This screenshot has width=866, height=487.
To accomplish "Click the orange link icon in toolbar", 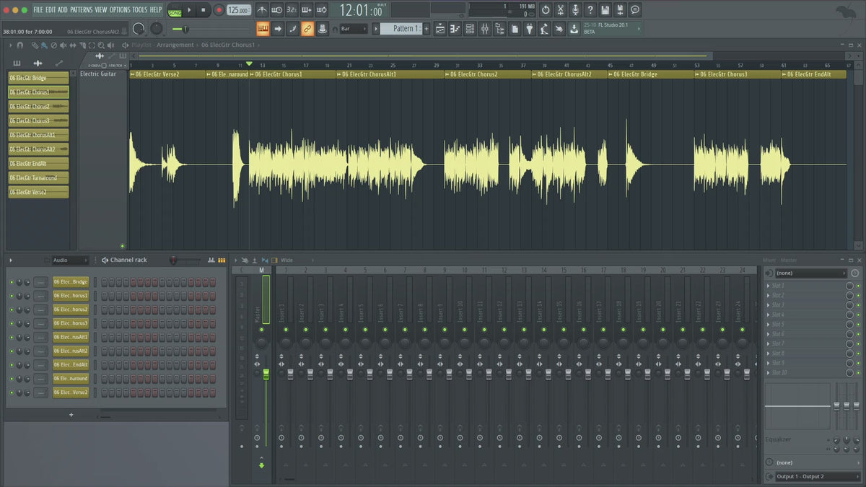I will tap(307, 29).
